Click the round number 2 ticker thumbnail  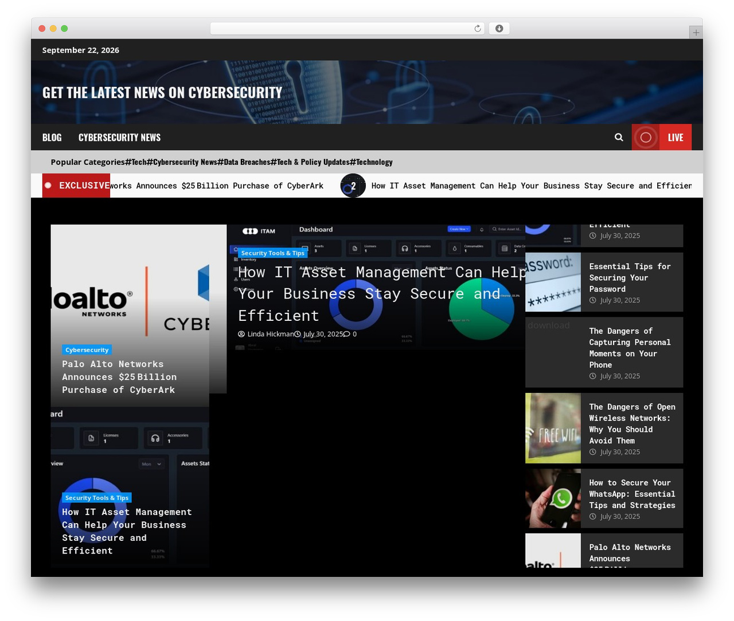(353, 186)
